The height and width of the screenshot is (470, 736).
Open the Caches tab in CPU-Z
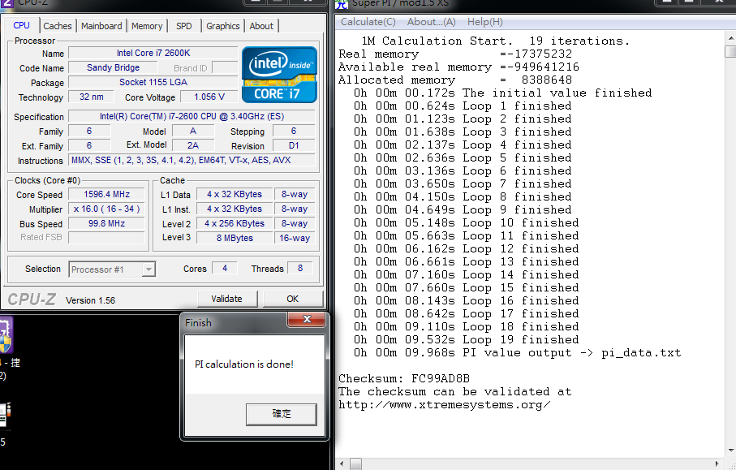tap(58, 26)
